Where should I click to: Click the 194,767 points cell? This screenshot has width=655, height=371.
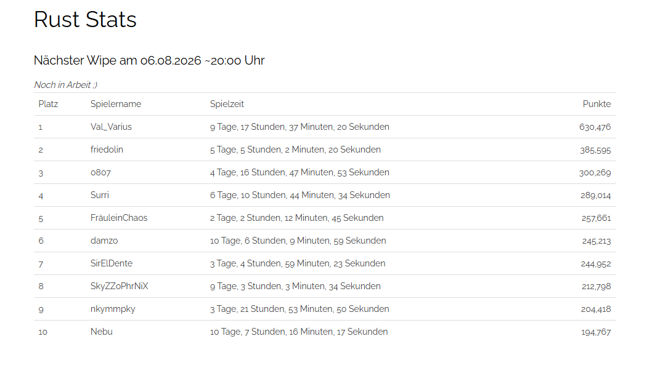[596, 332]
